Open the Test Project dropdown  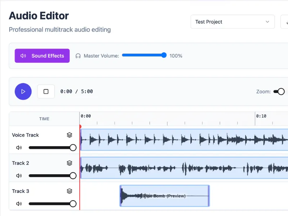[x=233, y=22]
